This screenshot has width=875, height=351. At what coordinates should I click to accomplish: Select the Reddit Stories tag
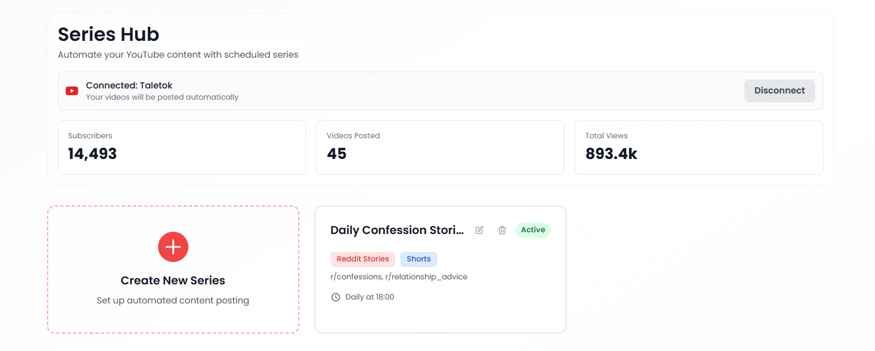(363, 259)
